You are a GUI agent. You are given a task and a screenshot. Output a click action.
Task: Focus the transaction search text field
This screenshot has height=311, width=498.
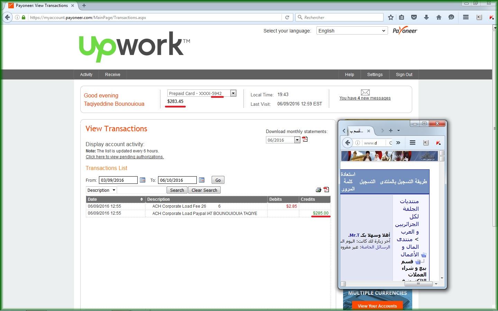[142, 190]
